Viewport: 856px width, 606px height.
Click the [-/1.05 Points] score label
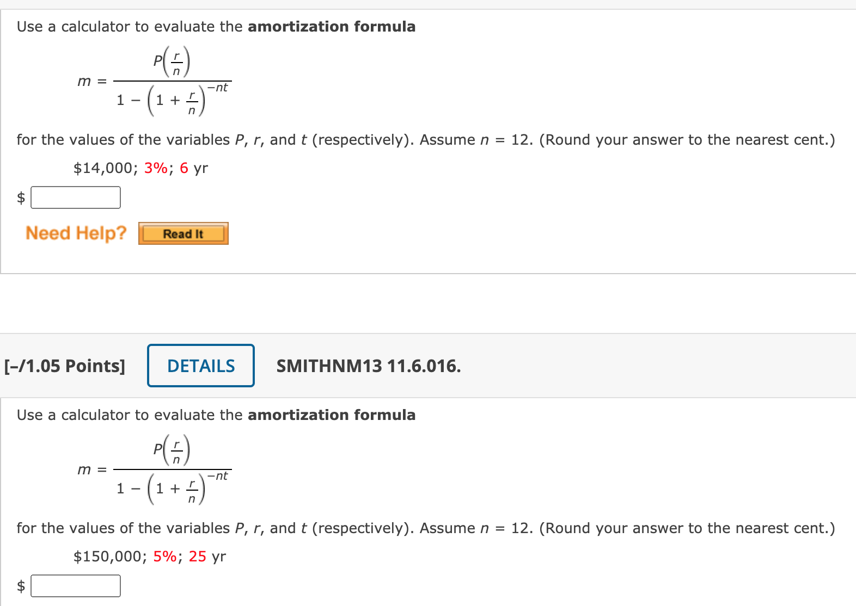pyautogui.click(x=65, y=366)
